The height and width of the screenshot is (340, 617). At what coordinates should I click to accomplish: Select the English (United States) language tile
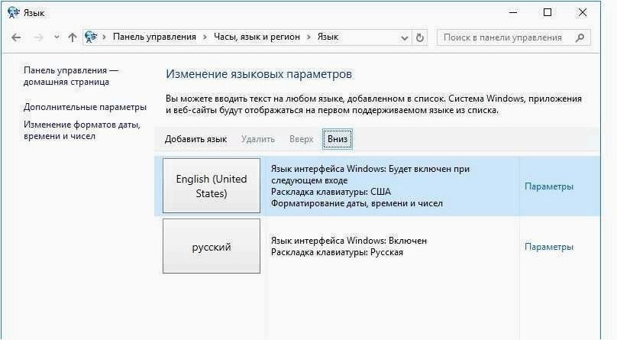click(212, 186)
